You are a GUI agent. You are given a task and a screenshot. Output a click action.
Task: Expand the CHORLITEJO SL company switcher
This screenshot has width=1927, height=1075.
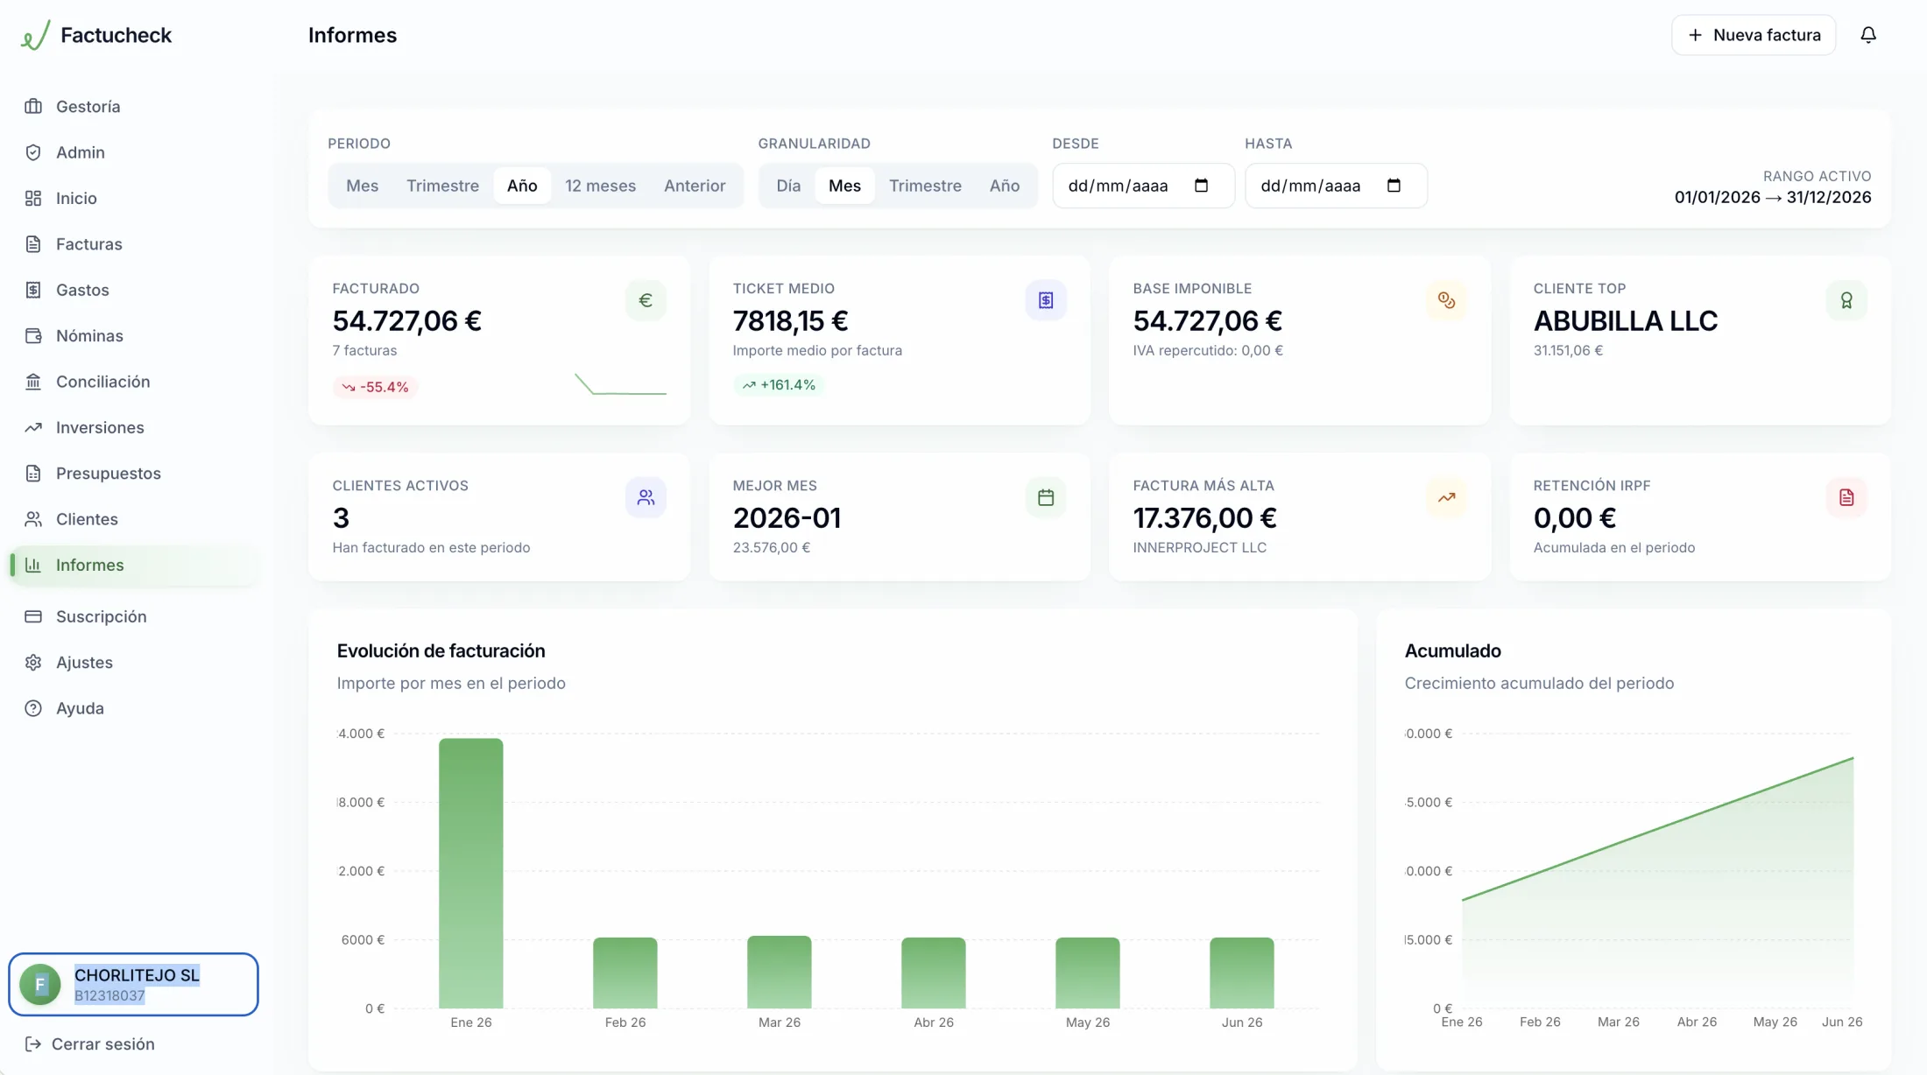133,984
